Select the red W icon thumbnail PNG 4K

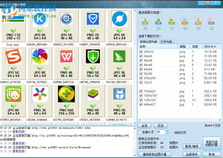coord(66,63)
